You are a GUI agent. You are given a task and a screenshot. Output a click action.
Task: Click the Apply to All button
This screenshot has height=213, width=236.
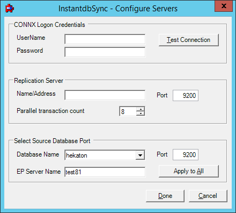[189, 171]
